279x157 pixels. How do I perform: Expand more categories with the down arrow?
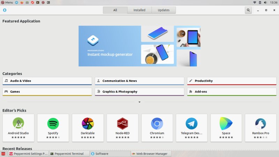(x=139, y=102)
